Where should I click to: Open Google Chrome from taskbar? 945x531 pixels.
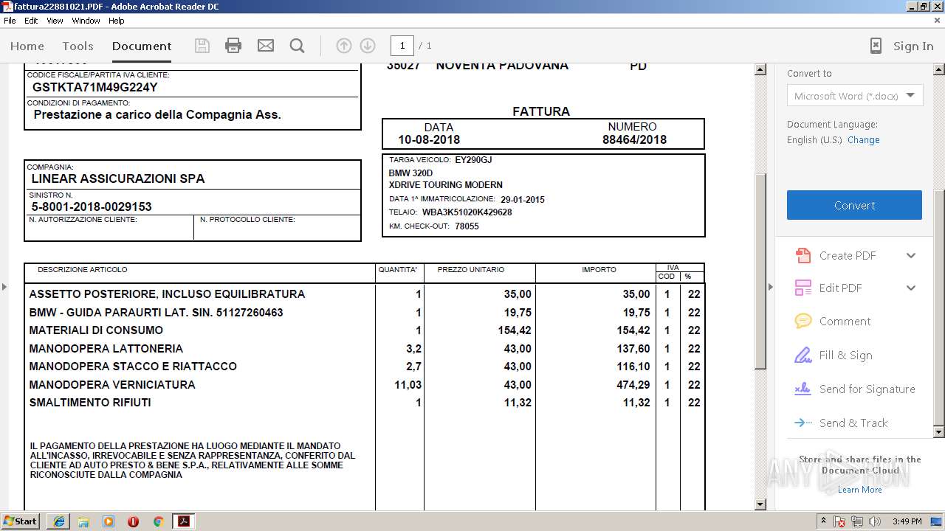[158, 521]
